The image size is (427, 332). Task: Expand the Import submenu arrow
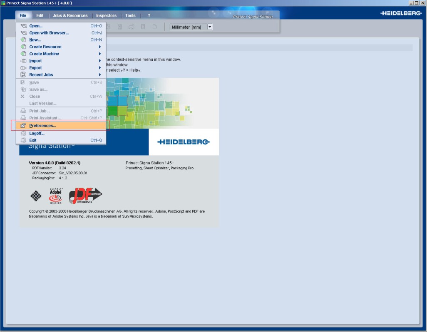coord(100,61)
